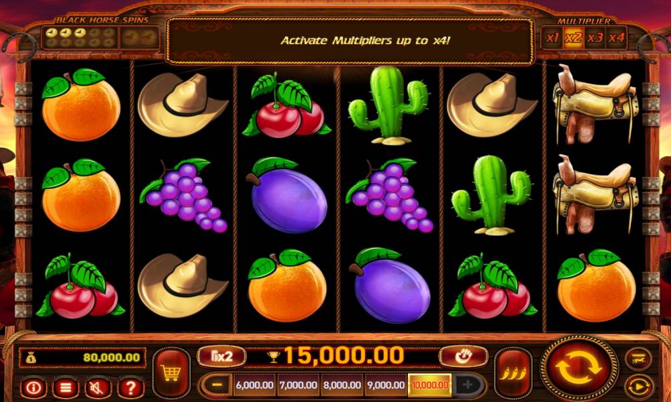The width and height of the screenshot is (671, 402).
Task: Start autoplay with the play icon
Action: tap(639, 387)
